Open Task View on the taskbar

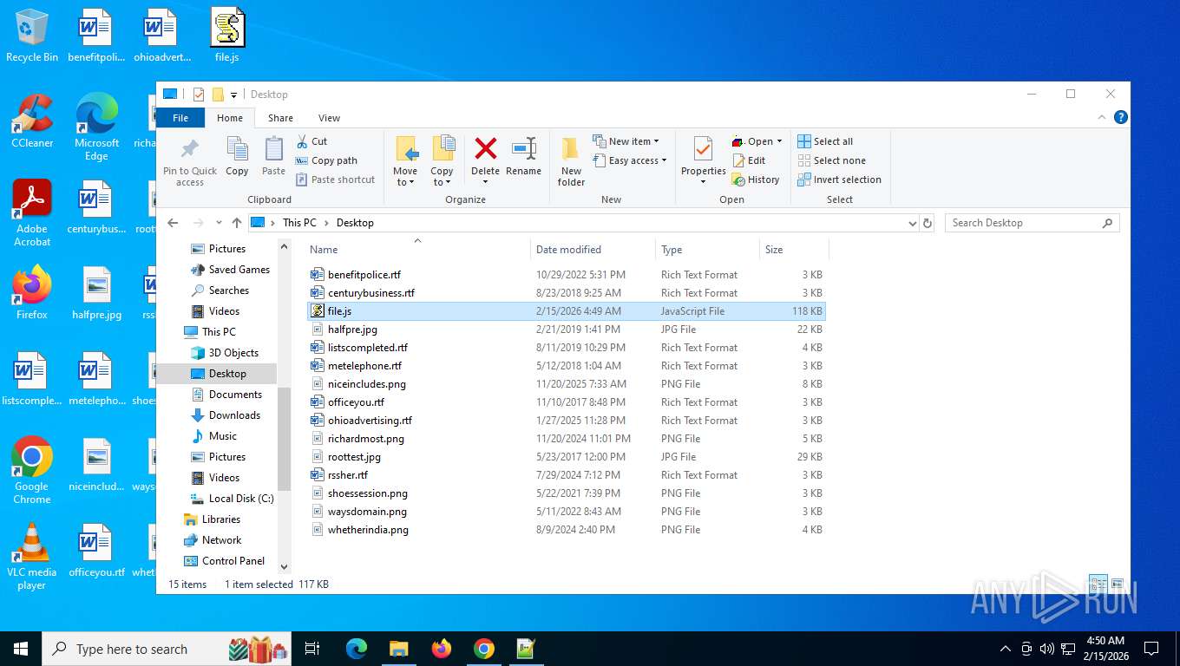click(x=312, y=649)
